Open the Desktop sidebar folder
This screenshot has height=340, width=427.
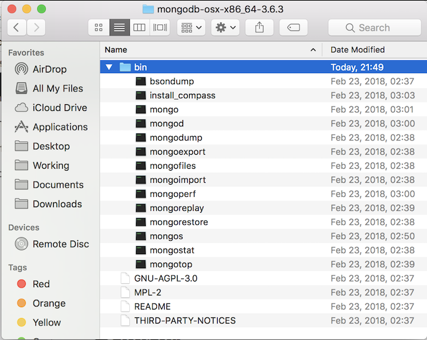(x=43, y=146)
